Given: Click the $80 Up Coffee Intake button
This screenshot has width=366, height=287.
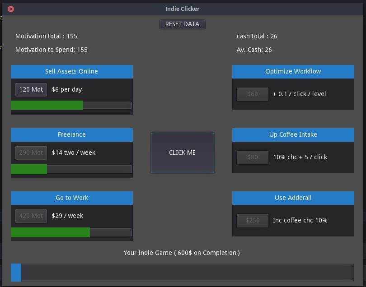Looking at the screenshot, I should tap(252, 157).
